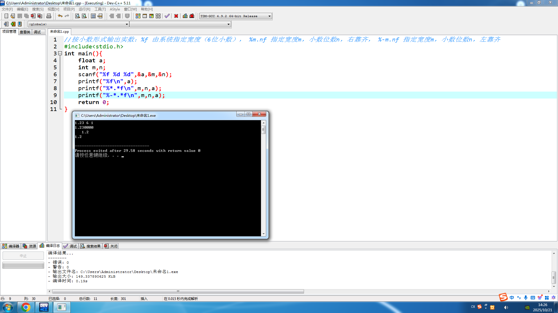Click the 中止 abort button
The height and width of the screenshot is (313, 558).
[x=23, y=256]
